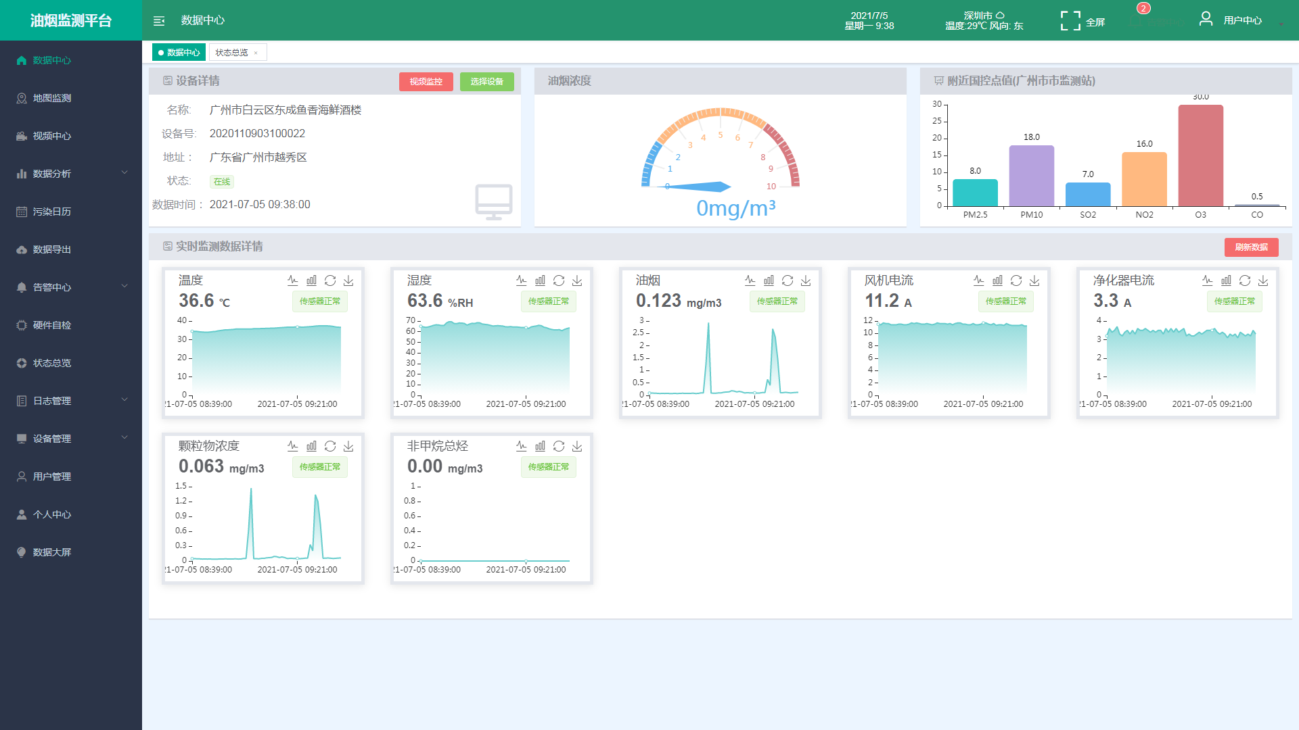Click the 63.6 %RH humidity value
The width and height of the screenshot is (1299, 730).
440,301
